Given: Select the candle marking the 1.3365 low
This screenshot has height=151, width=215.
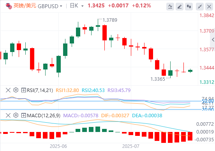Looking at the screenshot, I should coord(171,73).
